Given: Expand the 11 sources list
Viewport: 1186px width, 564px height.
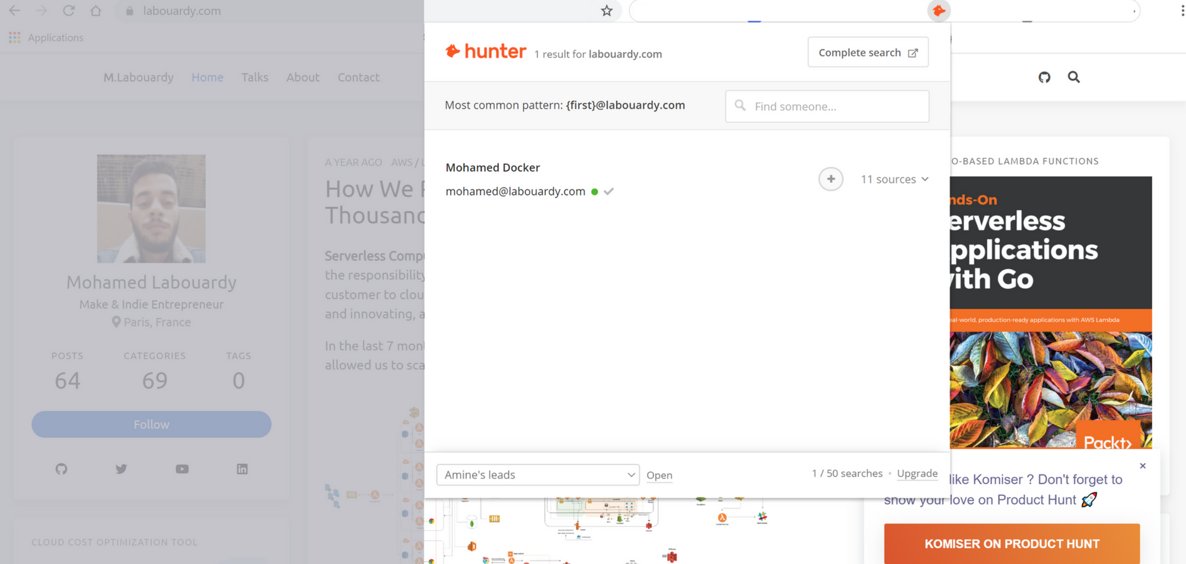Looking at the screenshot, I should [895, 179].
